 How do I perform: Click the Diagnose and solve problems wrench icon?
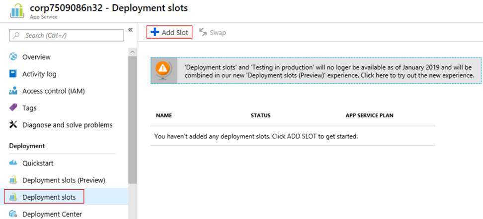[13, 125]
